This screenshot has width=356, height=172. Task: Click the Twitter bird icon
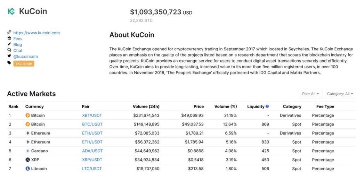[x=9, y=56]
